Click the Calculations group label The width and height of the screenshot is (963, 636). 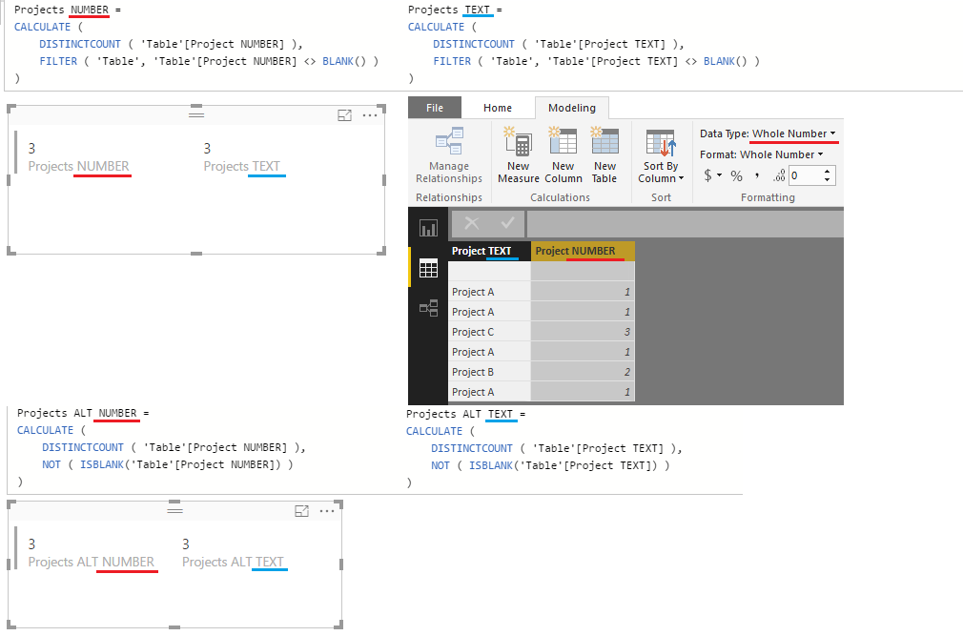pyautogui.click(x=560, y=197)
